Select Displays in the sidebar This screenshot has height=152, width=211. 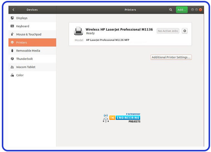(32, 18)
